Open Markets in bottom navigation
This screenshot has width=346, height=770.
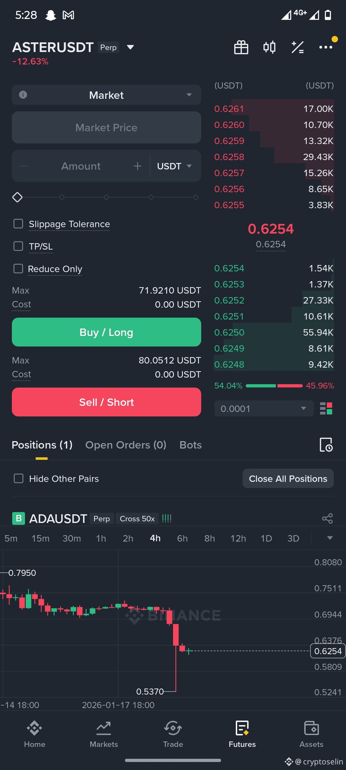click(104, 734)
